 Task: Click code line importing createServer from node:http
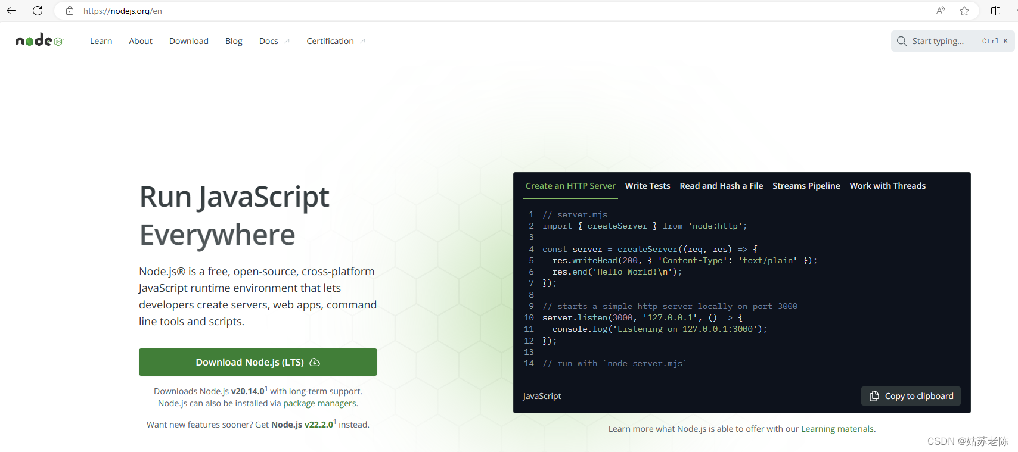click(x=645, y=226)
